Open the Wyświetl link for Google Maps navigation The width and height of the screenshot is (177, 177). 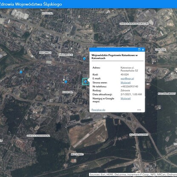click(x=126, y=98)
